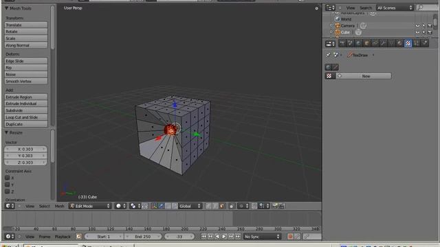The width and height of the screenshot is (440, 247).
Task: Open the timeline Frame menu
Action: (x=45, y=237)
